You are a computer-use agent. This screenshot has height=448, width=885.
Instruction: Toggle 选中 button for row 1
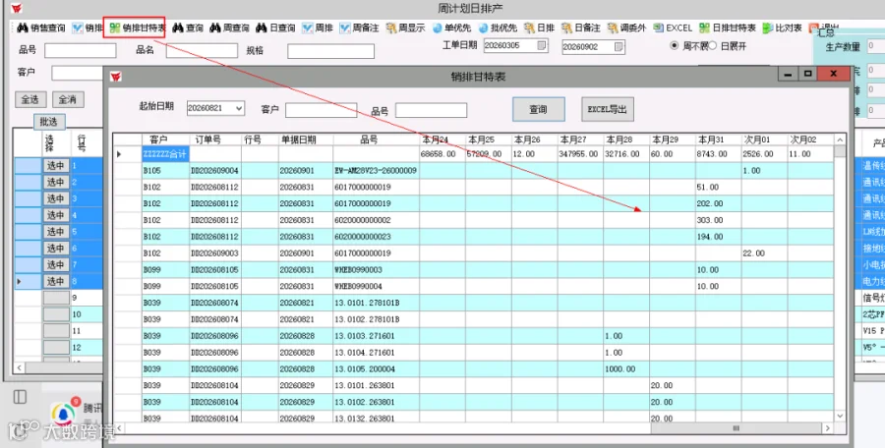pos(56,165)
